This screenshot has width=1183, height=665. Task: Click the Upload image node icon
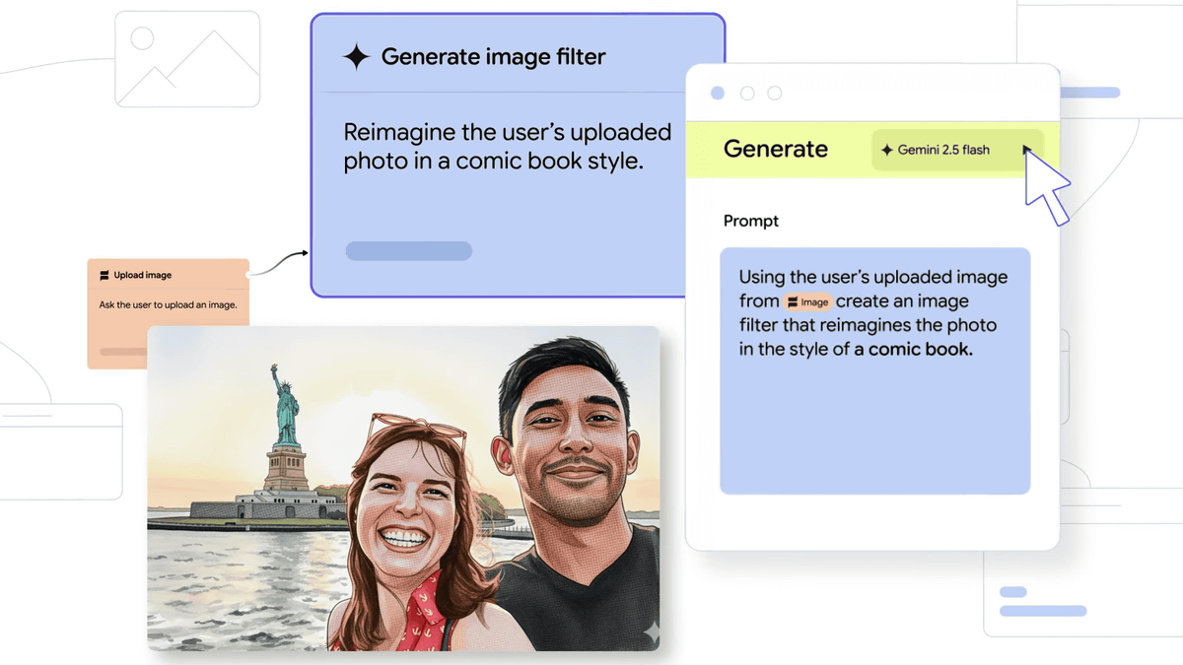(x=104, y=276)
